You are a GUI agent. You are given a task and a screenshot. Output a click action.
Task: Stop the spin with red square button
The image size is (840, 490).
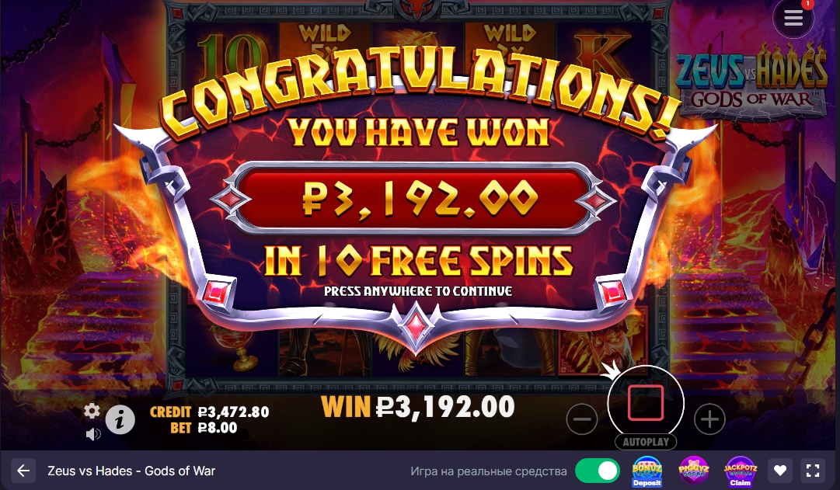tap(646, 402)
